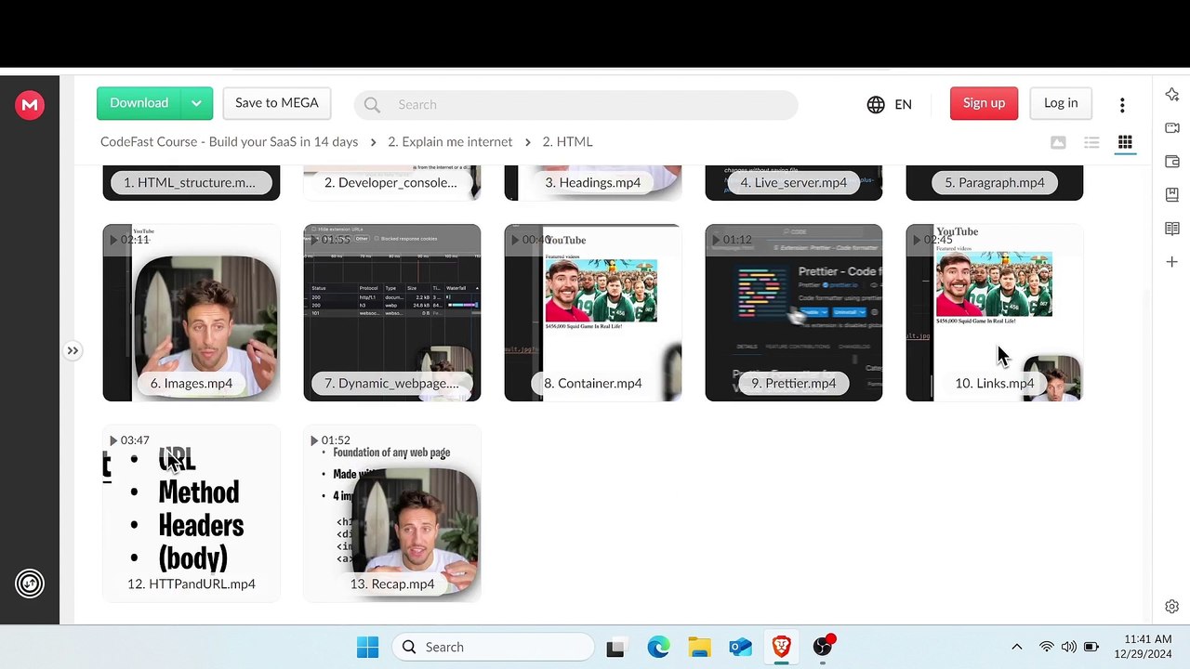Open the 9. Prettier.mp4 video thumbnail
The width and height of the screenshot is (1190, 669).
[x=794, y=313]
